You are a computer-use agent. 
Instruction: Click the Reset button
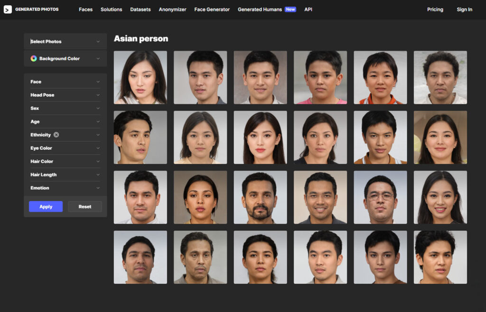tap(85, 206)
